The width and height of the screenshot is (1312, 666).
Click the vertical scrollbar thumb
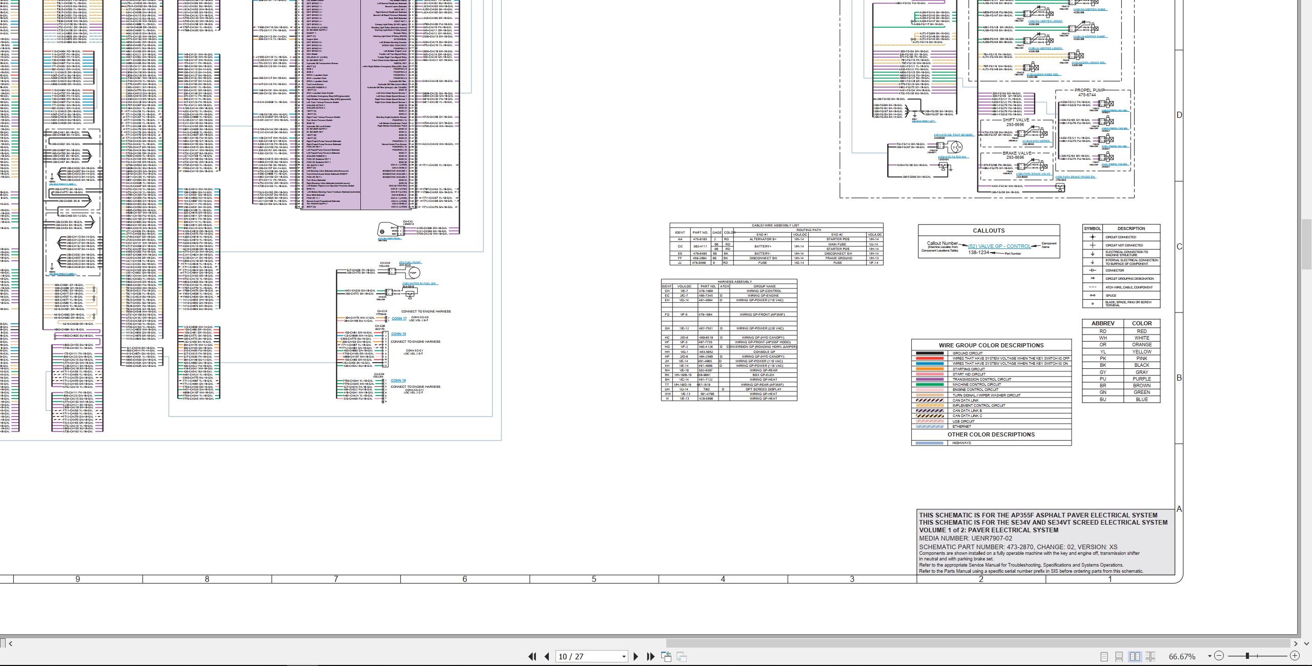point(1307,244)
